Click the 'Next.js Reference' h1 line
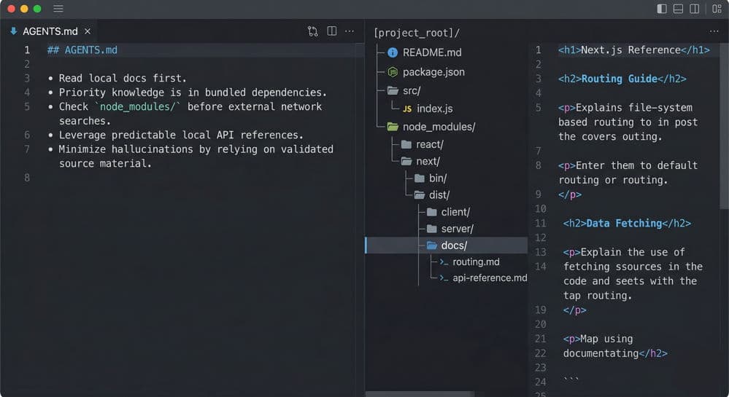The width and height of the screenshot is (729, 397). [x=634, y=50]
